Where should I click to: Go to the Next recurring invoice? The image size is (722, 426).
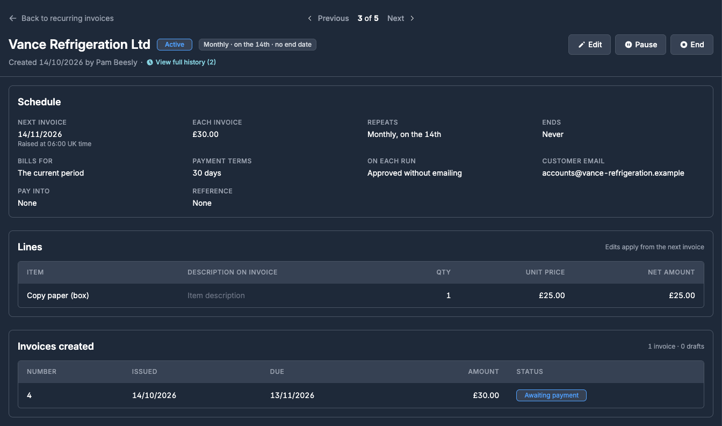tap(401, 18)
